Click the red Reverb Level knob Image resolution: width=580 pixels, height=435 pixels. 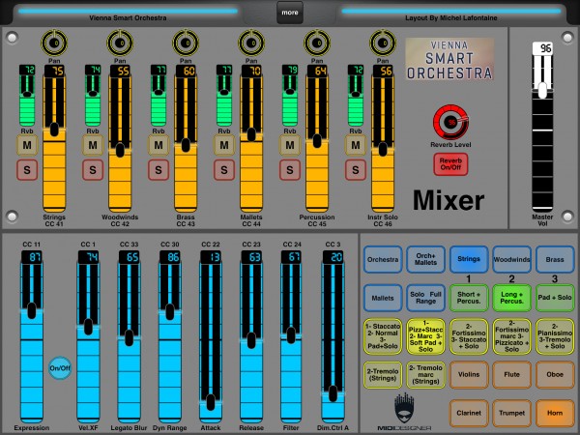tap(450, 123)
